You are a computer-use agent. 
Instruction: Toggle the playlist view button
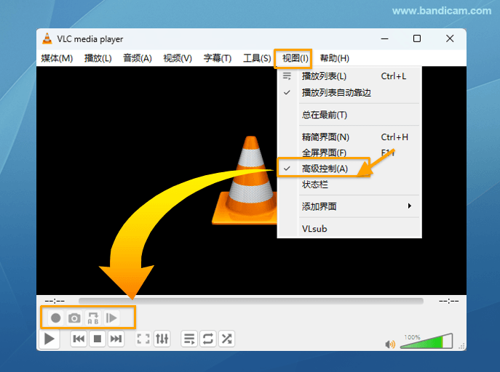189,339
